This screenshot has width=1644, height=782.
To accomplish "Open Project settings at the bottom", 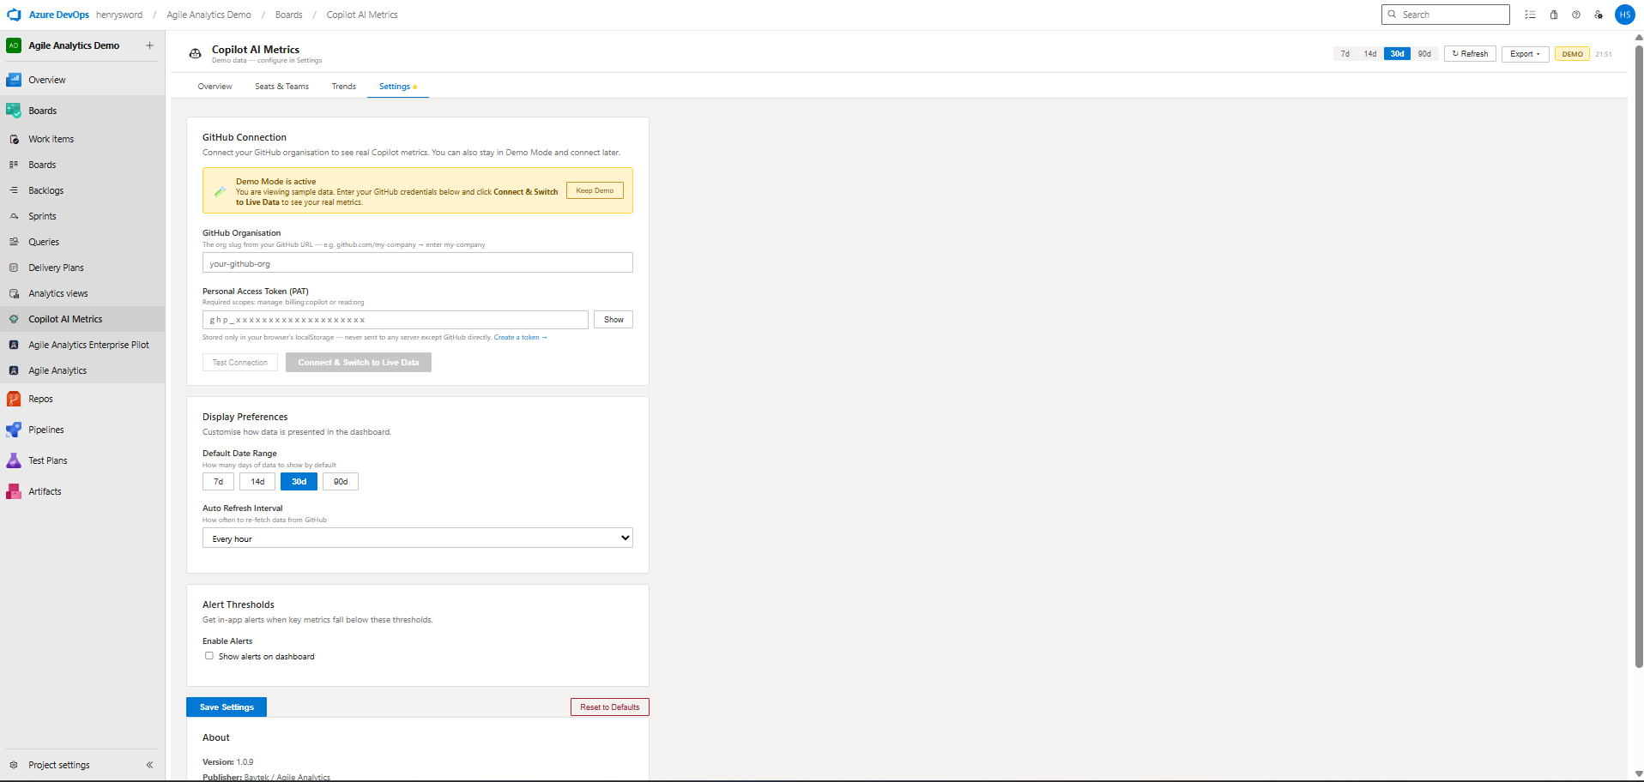I will (58, 764).
